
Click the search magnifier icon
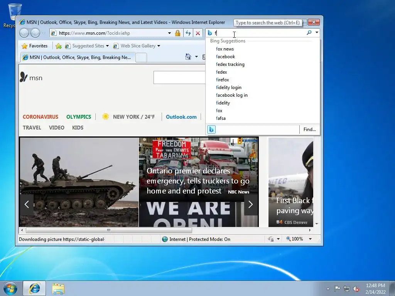309,32
